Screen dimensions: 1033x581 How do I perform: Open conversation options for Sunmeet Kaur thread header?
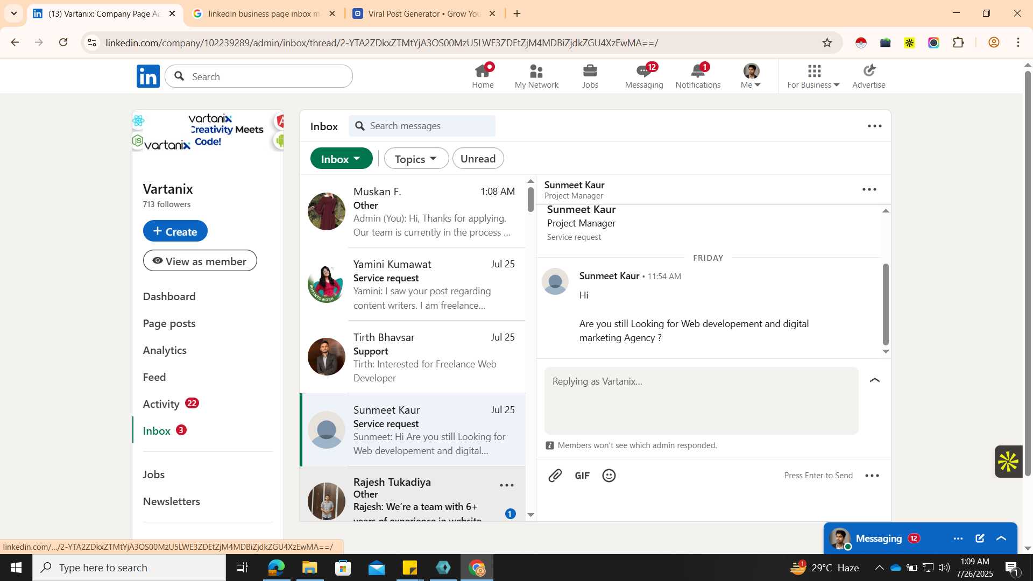pyautogui.click(x=869, y=189)
